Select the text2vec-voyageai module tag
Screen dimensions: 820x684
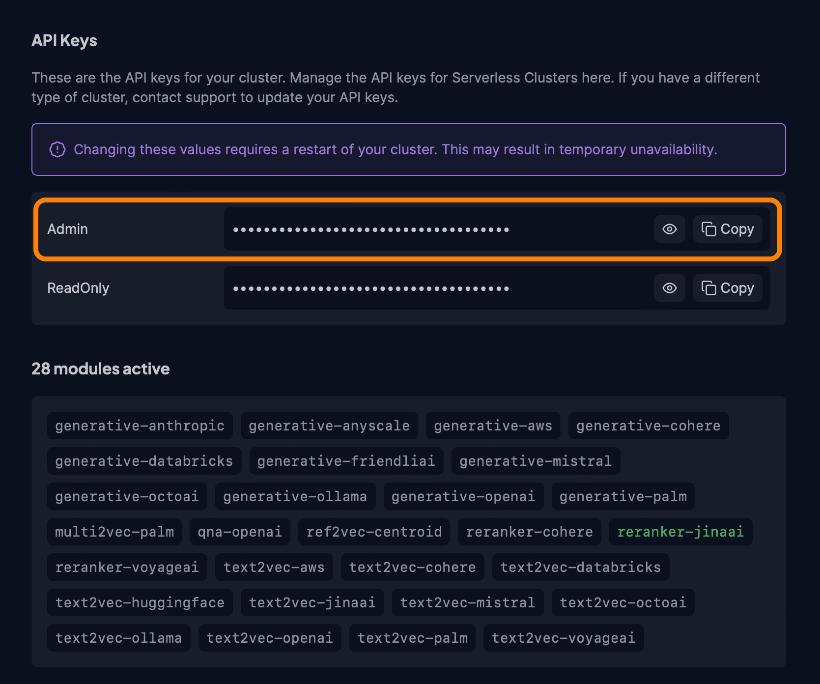pyautogui.click(x=564, y=638)
